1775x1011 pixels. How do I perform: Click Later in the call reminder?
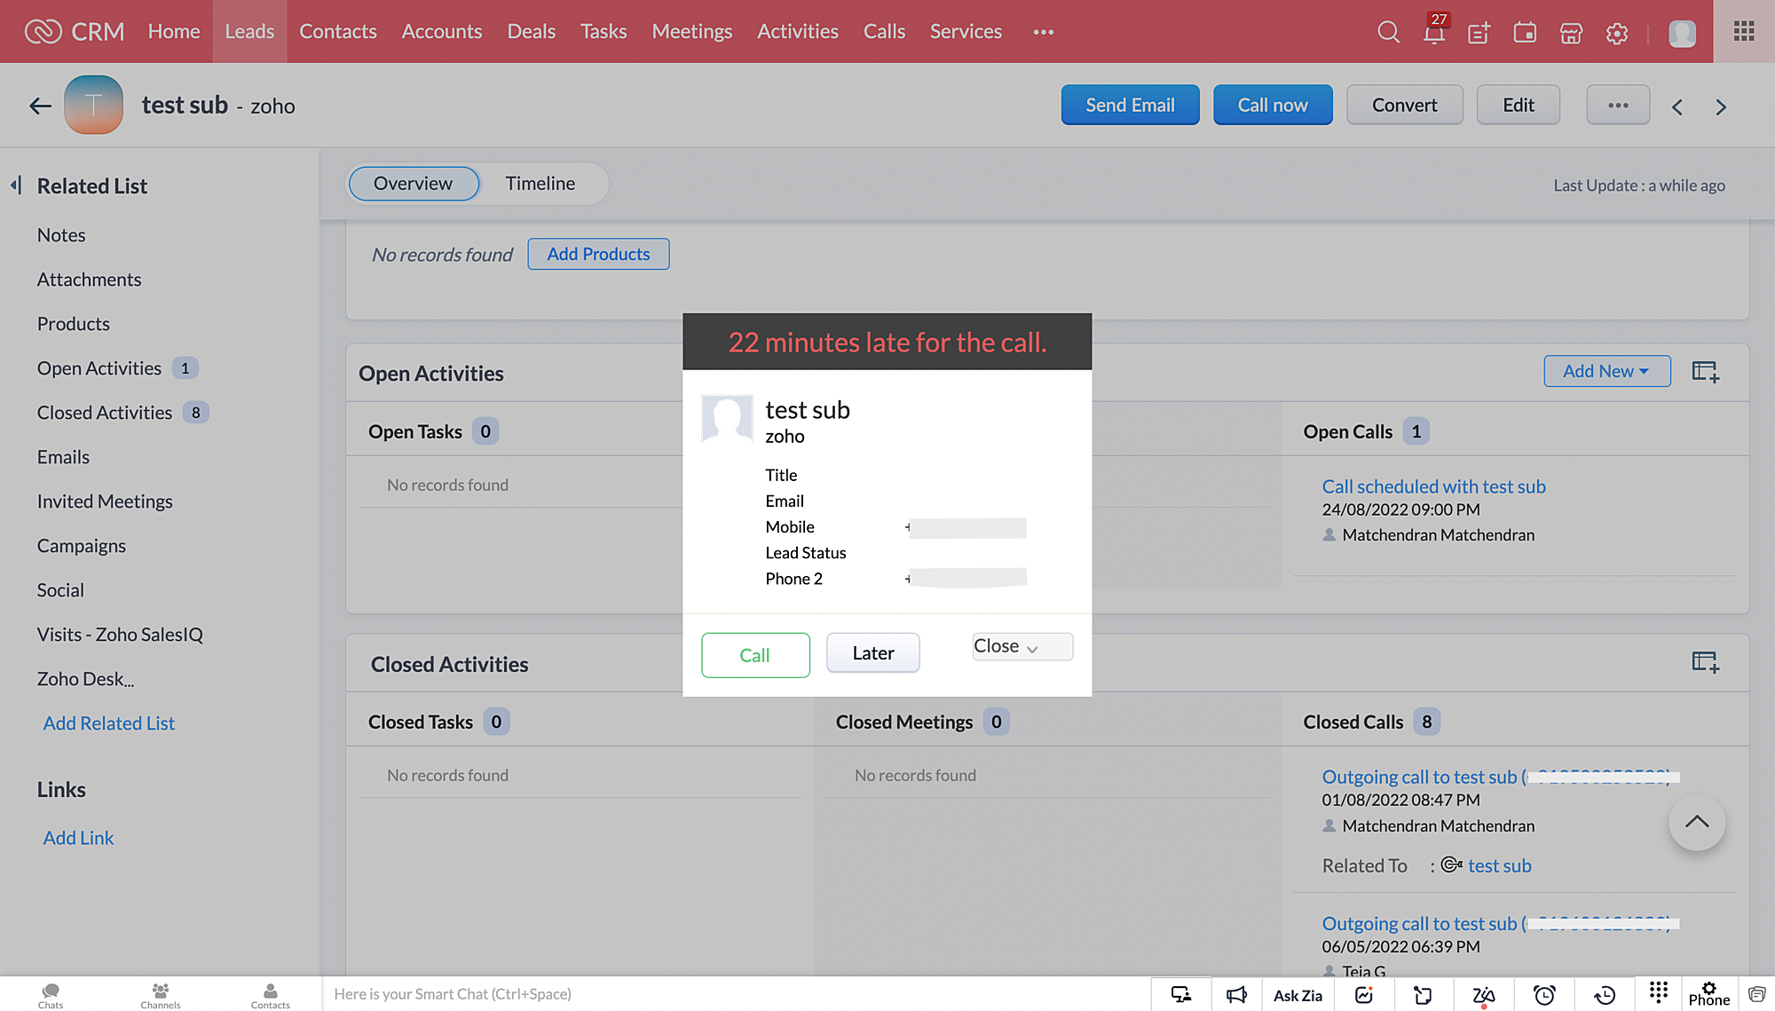873,653
